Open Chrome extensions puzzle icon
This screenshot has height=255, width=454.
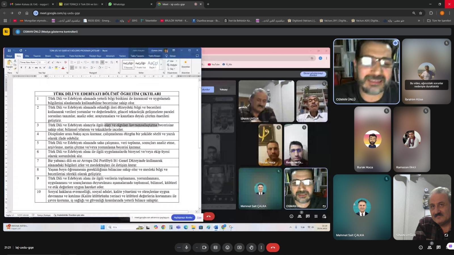[x=431, y=13]
